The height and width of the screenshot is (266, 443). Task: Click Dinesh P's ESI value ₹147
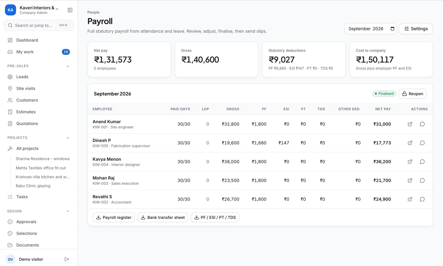284,143
